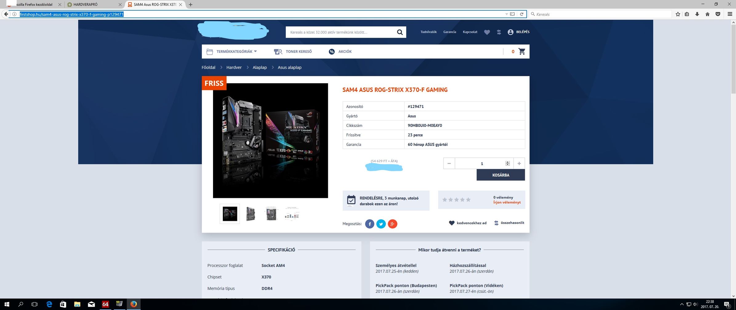This screenshot has width=736, height=310.
Task: Click összehasonlít to compare product
Action: pyautogui.click(x=509, y=223)
